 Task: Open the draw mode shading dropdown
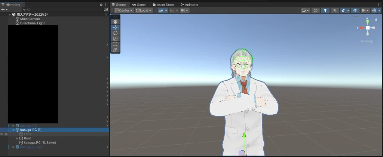click(x=305, y=10)
